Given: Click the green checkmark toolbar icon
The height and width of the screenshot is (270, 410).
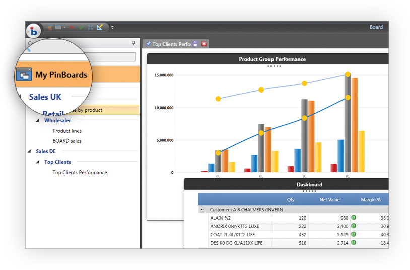Looking at the screenshot, I should point(81,27).
